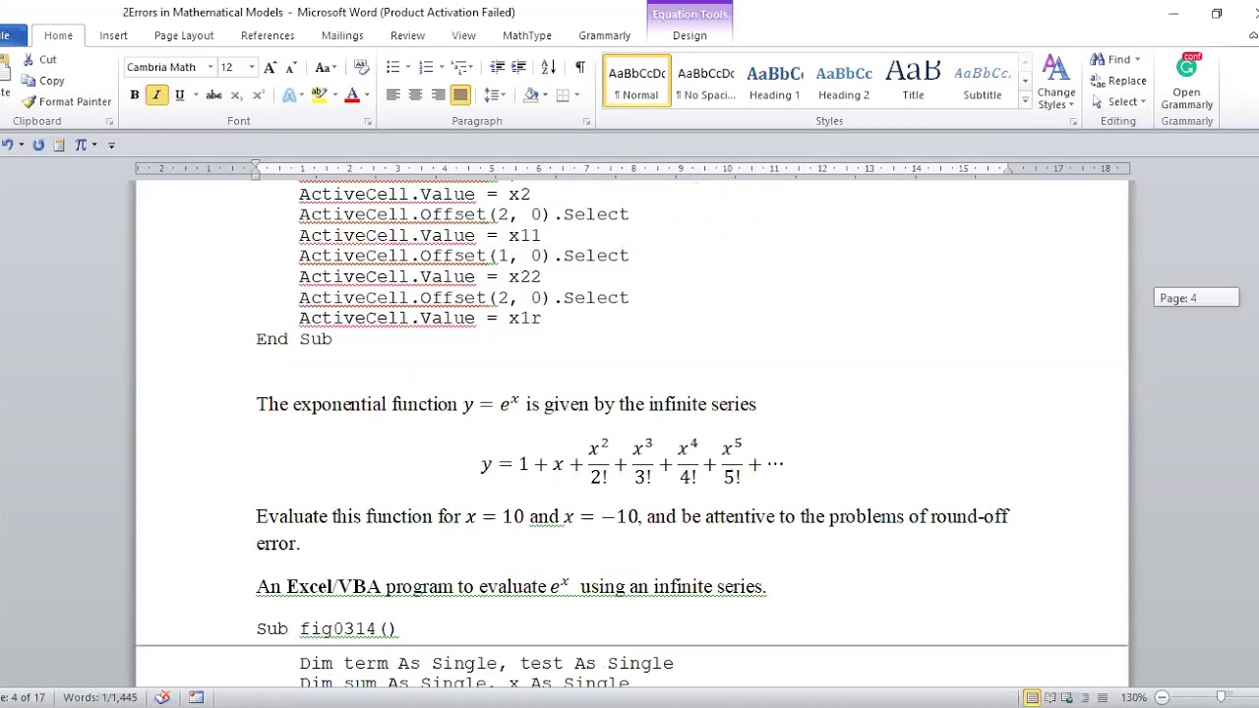The height and width of the screenshot is (708, 1259).
Task: Click the clipboard icon in Quick Access toolbar
Action: (59, 145)
